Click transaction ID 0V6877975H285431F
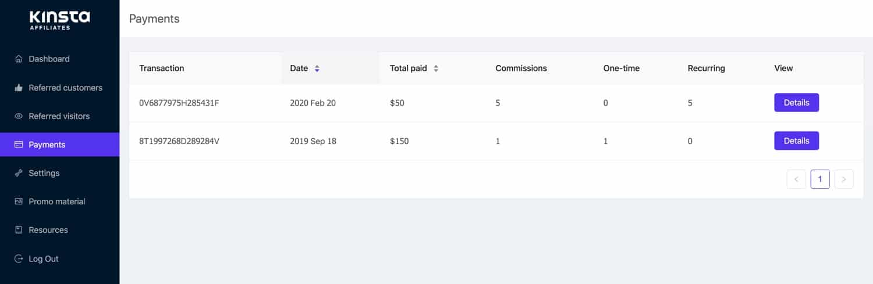Image resolution: width=873 pixels, height=284 pixels. coord(179,103)
